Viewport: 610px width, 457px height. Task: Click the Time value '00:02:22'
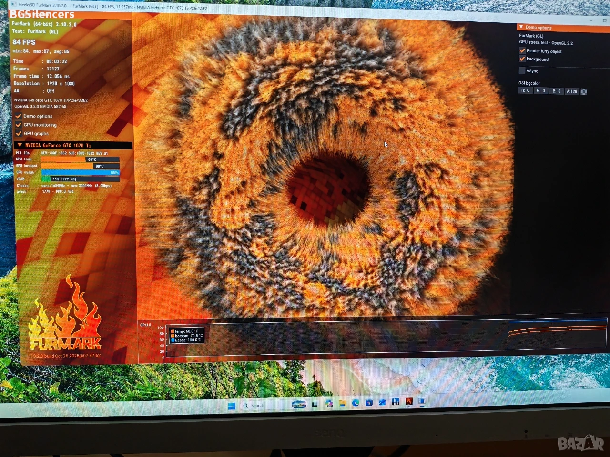click(57, 61)
